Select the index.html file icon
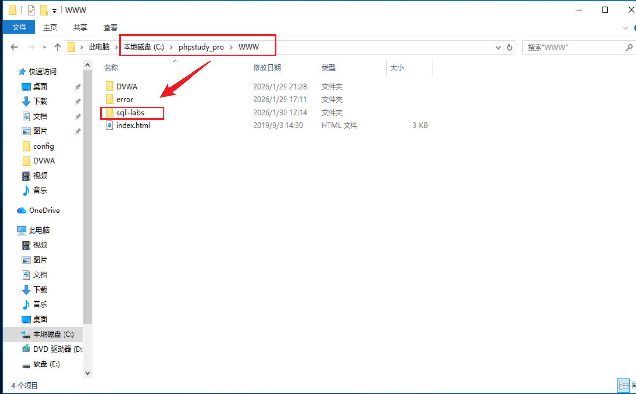Viewport: 636px width, 394px height. pos(110,125)
